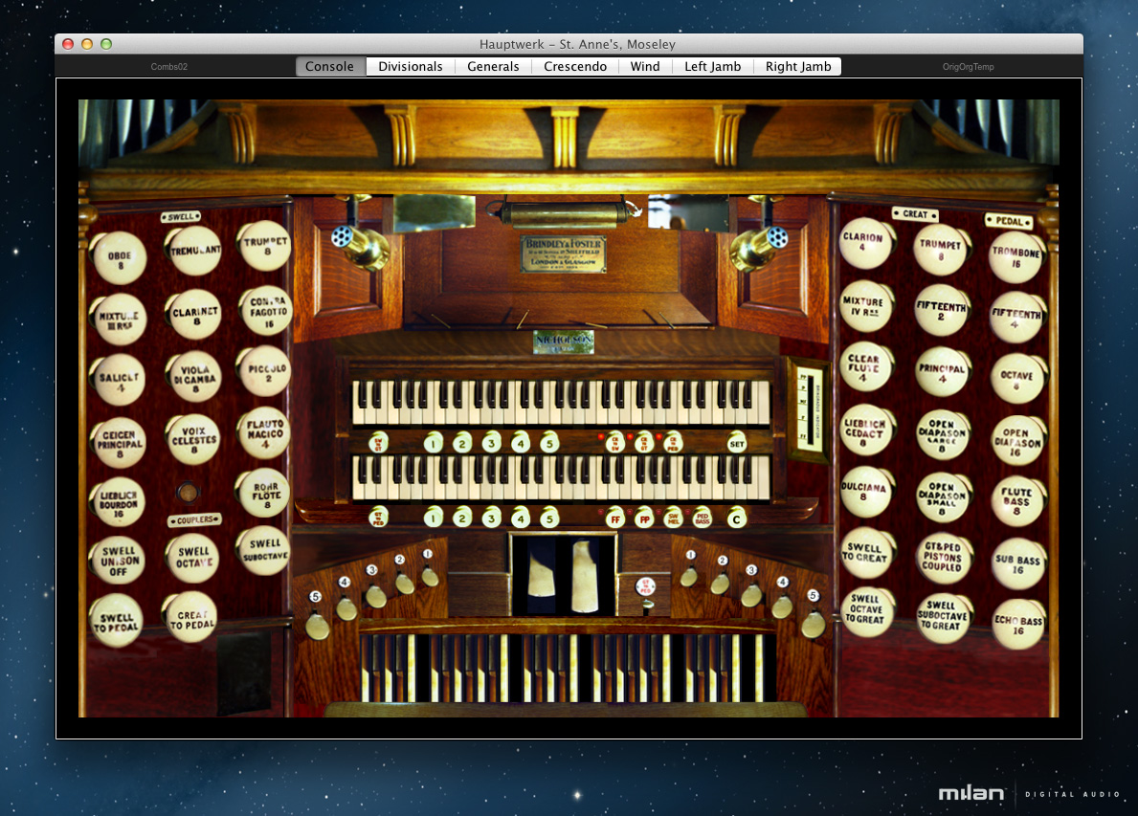Toggle the Clarinet 8 stop

pyautogui.click(x=193, y=314)
